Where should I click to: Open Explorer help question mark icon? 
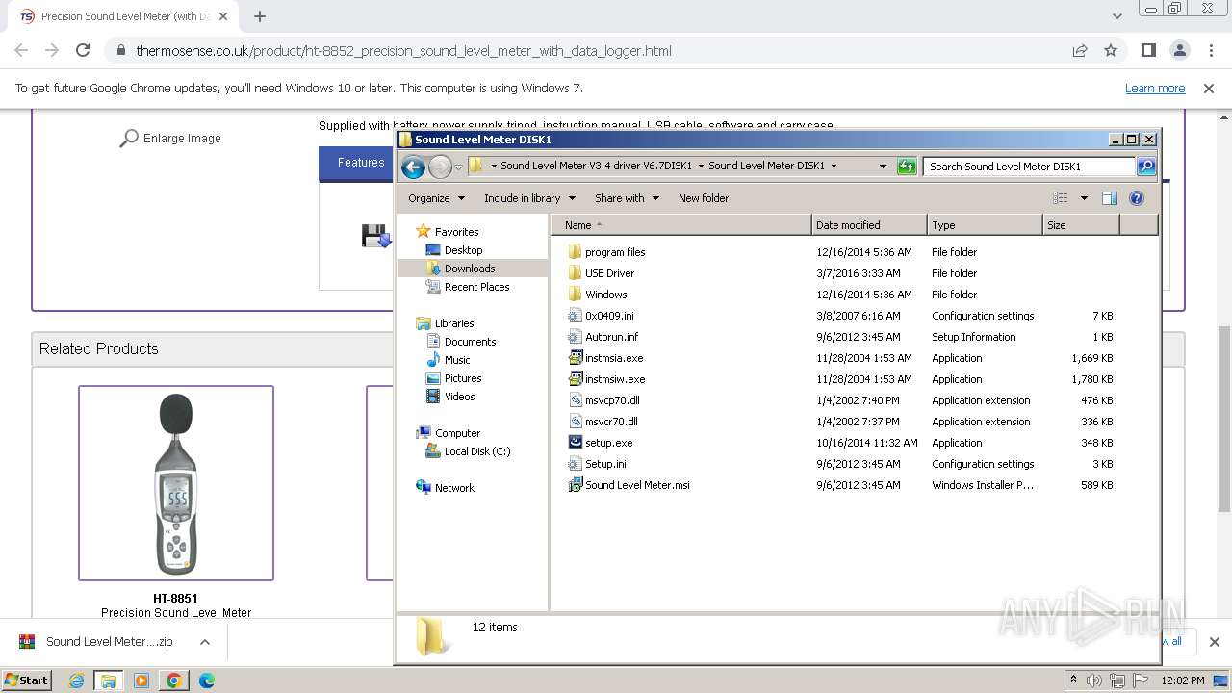coord(1137,198)
